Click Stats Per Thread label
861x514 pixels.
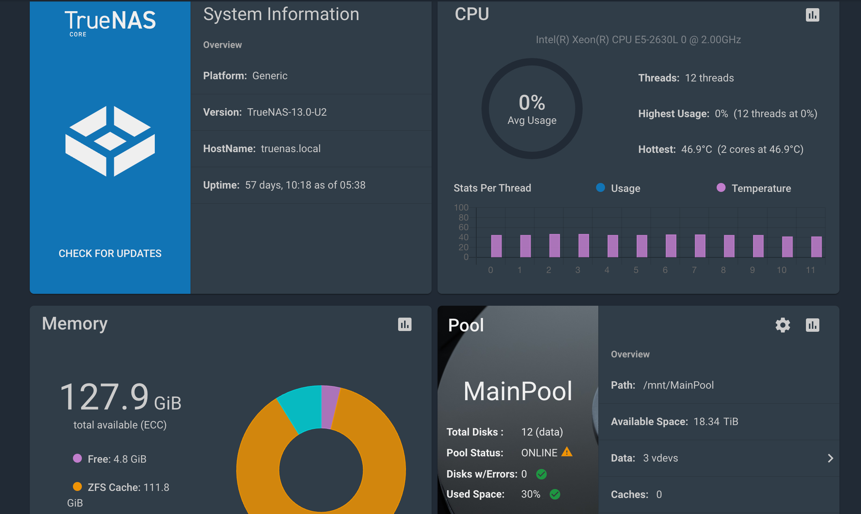click(x=492, y=188)
